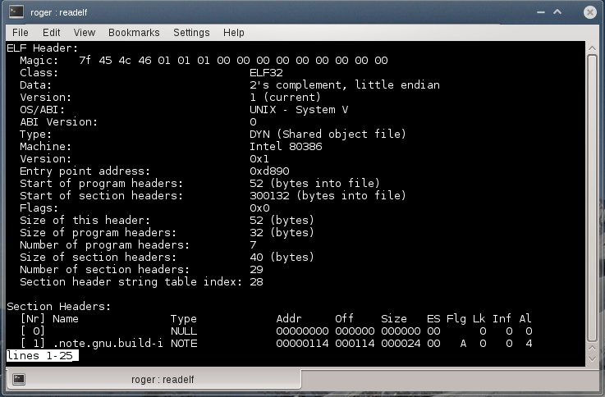Screen dimensions: 605x397
Task: Click the "lines 1-25" pager prompt
Action: [41, 355]
